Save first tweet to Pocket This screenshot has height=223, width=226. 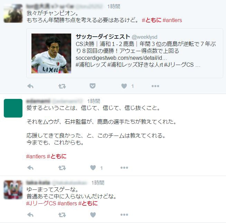pos(92,86)
